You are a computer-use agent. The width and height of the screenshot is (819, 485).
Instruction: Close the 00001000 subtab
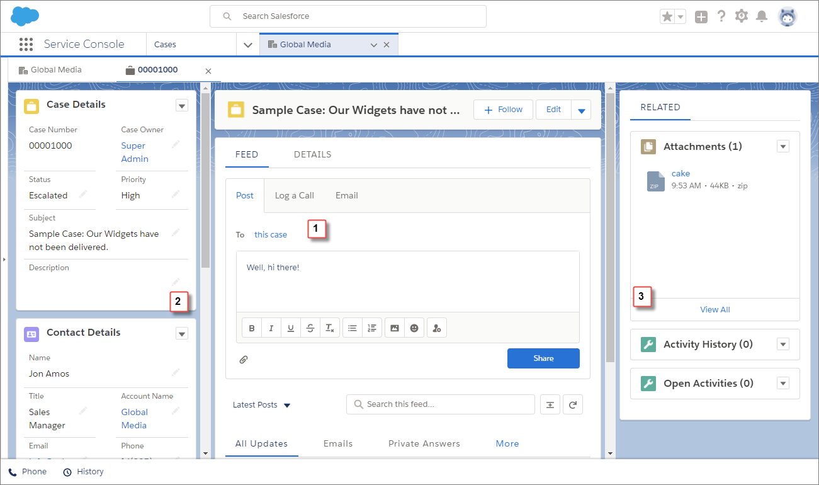pyautogui.click(x=208, y=71)
